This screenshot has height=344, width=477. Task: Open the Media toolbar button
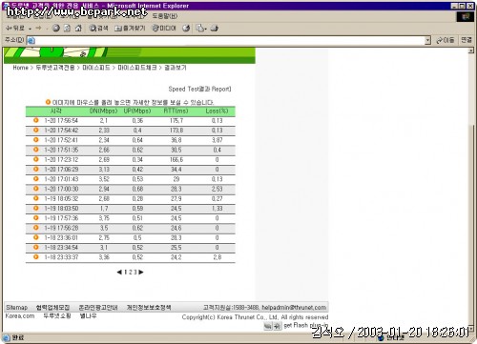pyautogui.click(x=164, y=29)
